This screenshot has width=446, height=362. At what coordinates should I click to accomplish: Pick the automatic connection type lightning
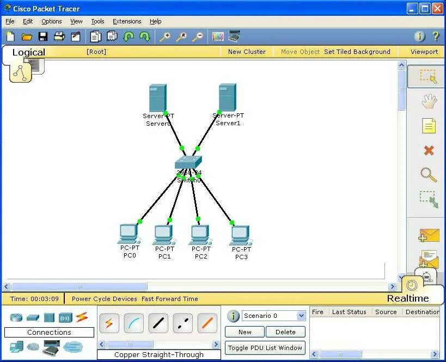(x=109, y=323)
